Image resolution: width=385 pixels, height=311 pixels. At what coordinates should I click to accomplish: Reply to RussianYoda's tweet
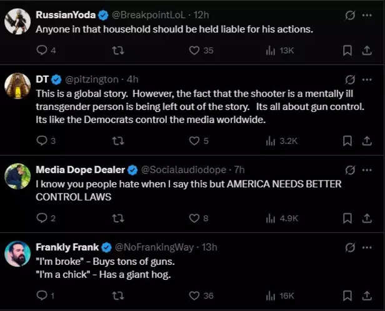[41, 50]
